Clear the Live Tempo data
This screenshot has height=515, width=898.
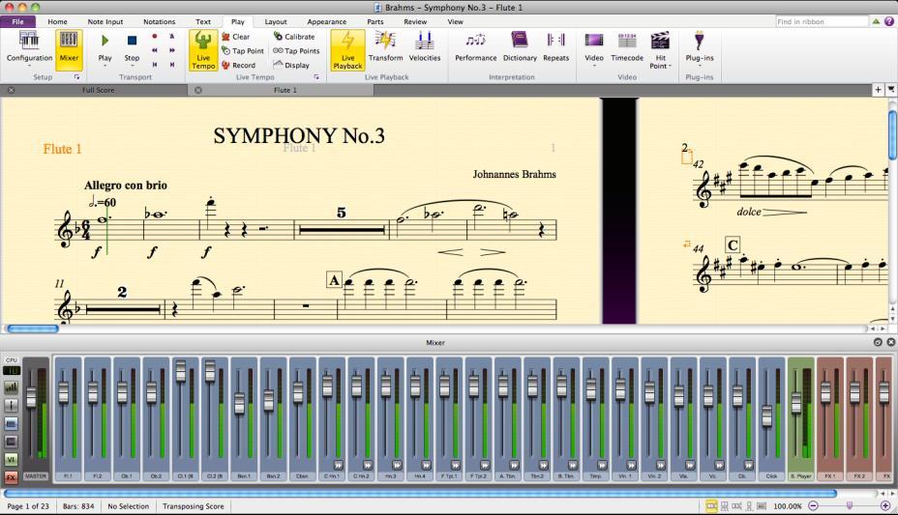[x=235, y=37]
